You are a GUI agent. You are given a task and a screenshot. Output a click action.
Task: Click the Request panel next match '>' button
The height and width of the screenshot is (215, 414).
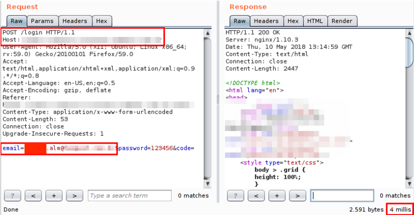click(74, 196)
